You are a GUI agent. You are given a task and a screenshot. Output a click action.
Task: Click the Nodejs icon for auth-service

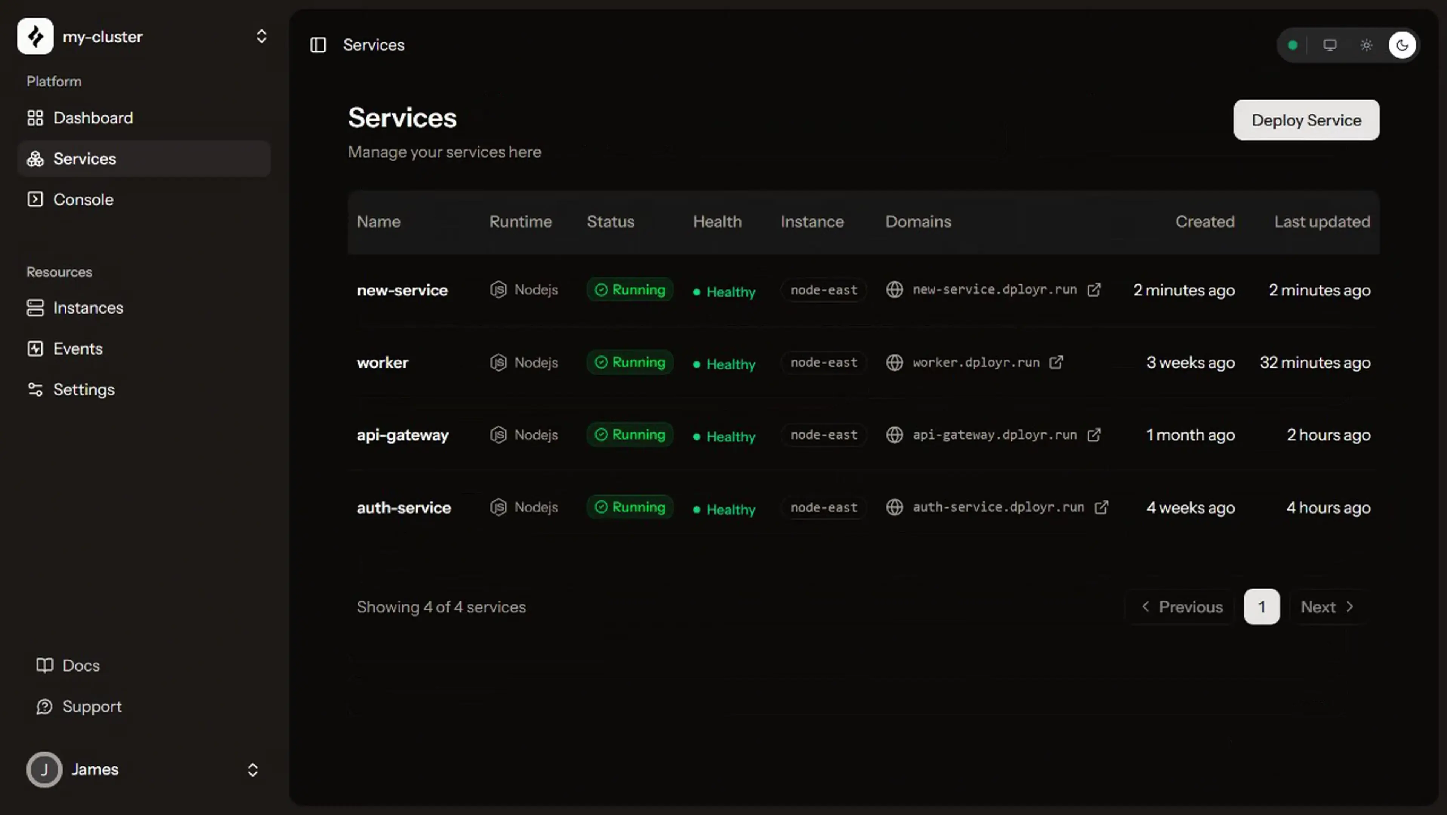498,507
